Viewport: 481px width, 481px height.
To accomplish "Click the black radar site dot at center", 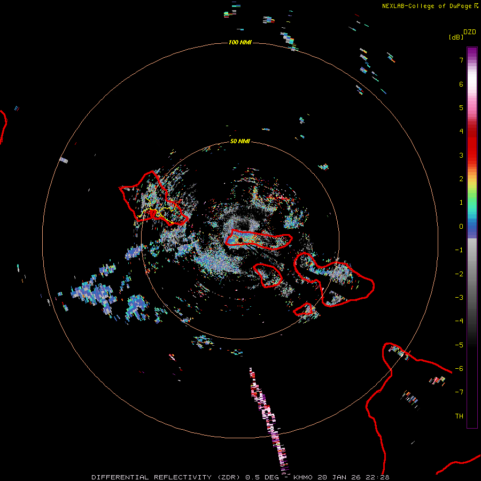I will pos(241,239).
